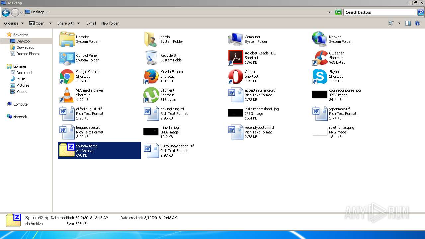The width and height of the screenshot is (425, 239).
Task: Open the Help button
Action: [418, 23]
